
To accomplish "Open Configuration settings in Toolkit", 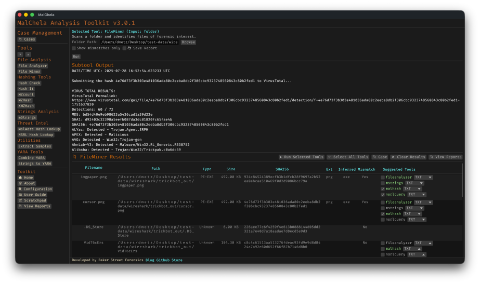I will point(35,189).
